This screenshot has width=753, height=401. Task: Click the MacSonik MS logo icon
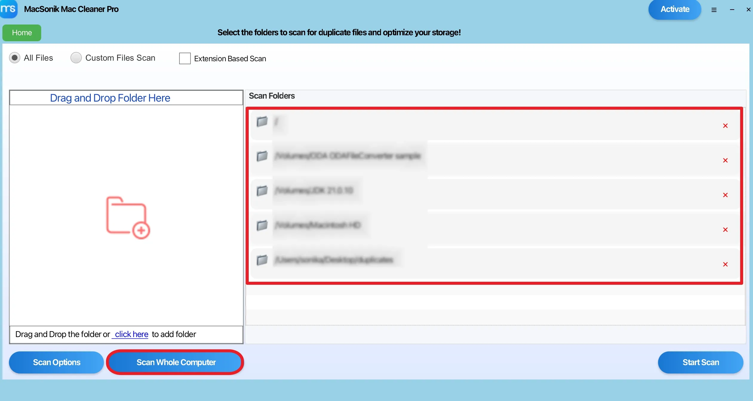pos(9,9)
